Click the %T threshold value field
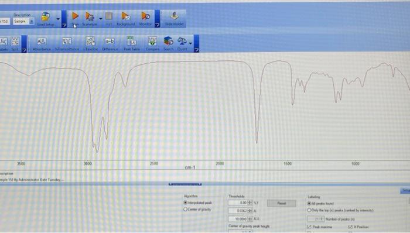Viewport: 410px width, 233px height. 237,203
